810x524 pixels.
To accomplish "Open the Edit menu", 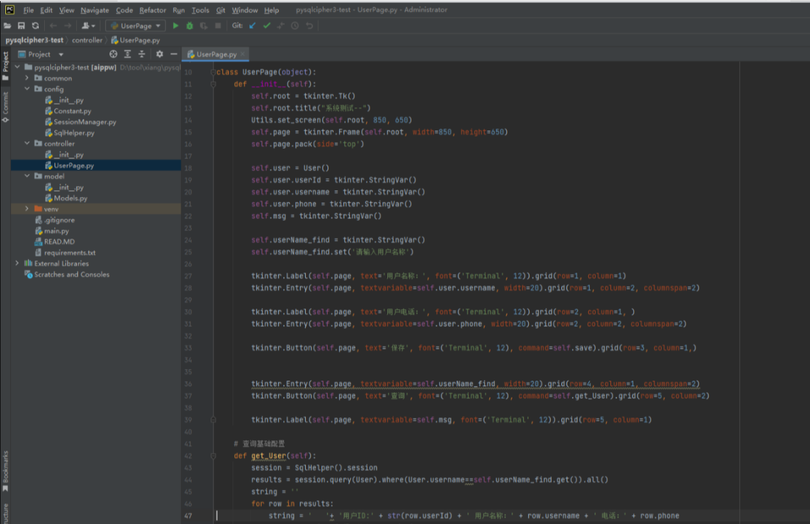I will (x=46, y=10).
